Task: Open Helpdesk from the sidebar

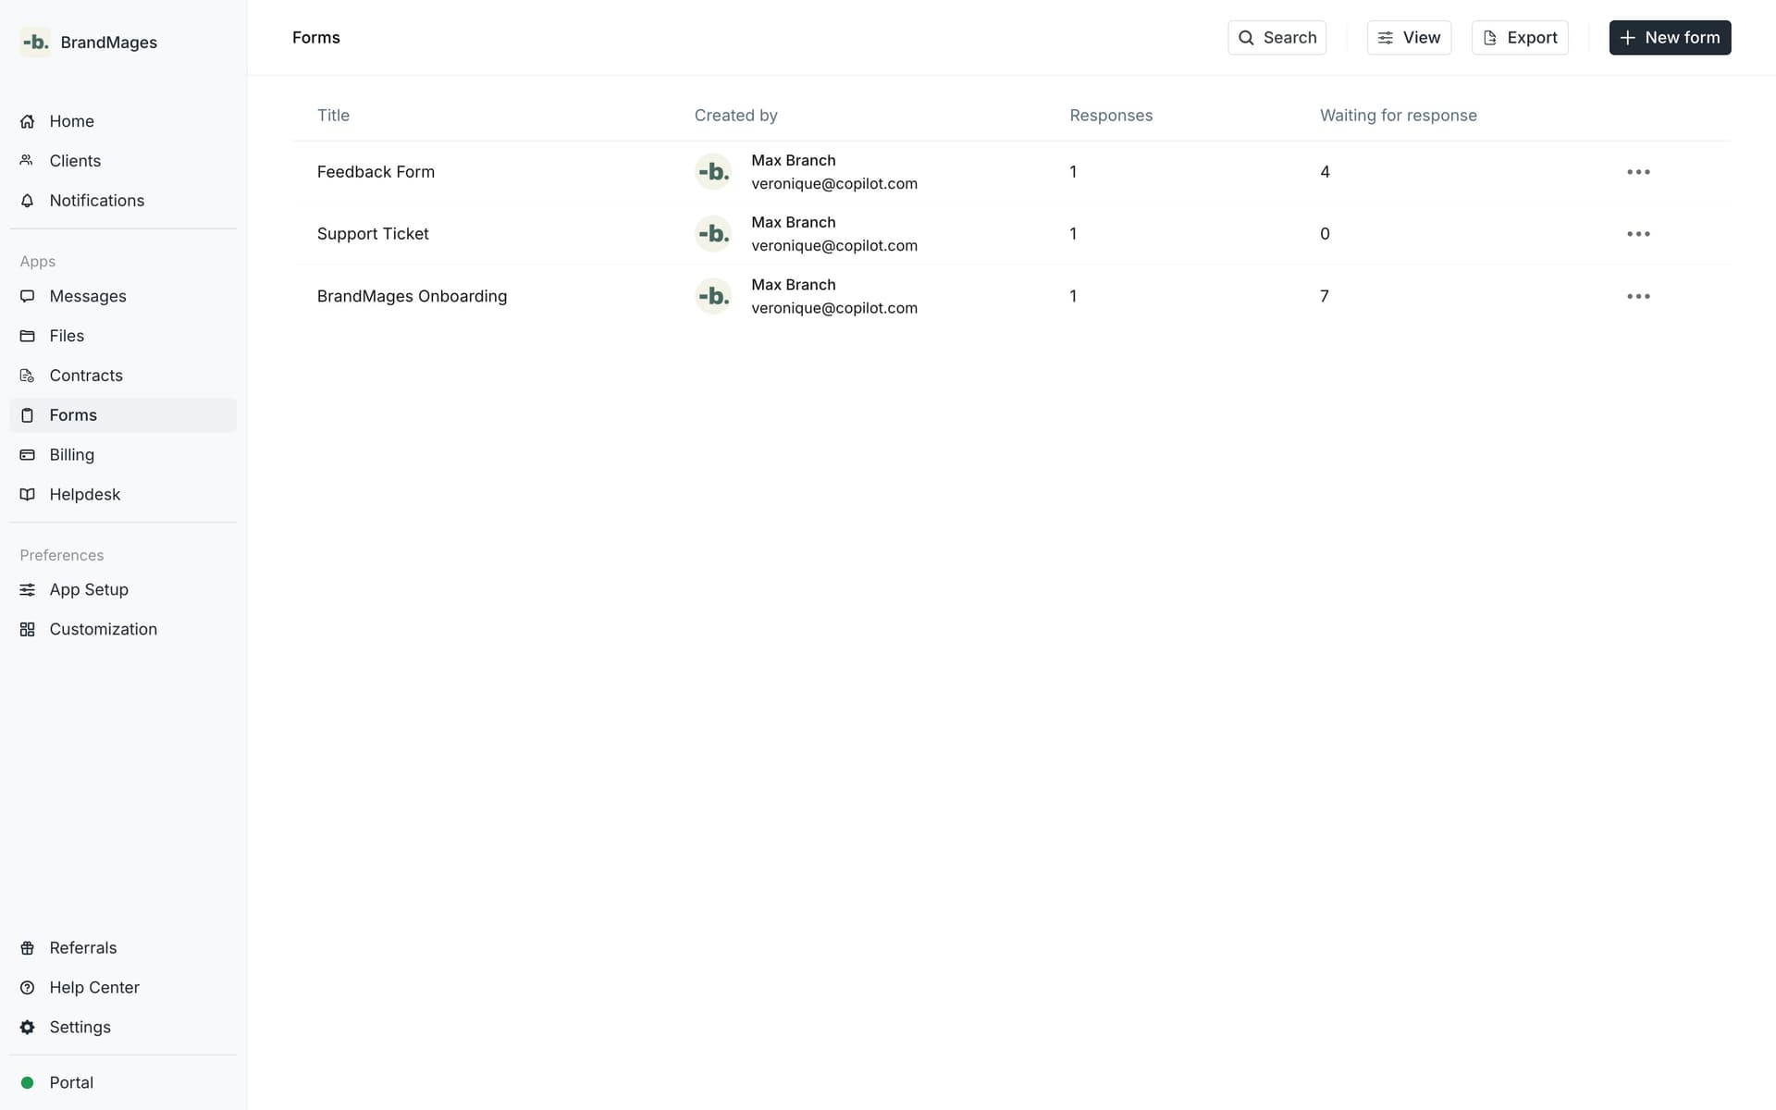Action: pos(123,495)
